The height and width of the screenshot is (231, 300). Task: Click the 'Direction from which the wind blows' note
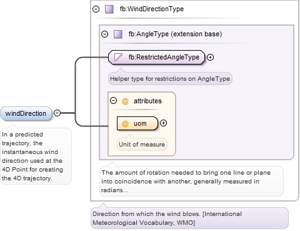click(x=190, y=218)
